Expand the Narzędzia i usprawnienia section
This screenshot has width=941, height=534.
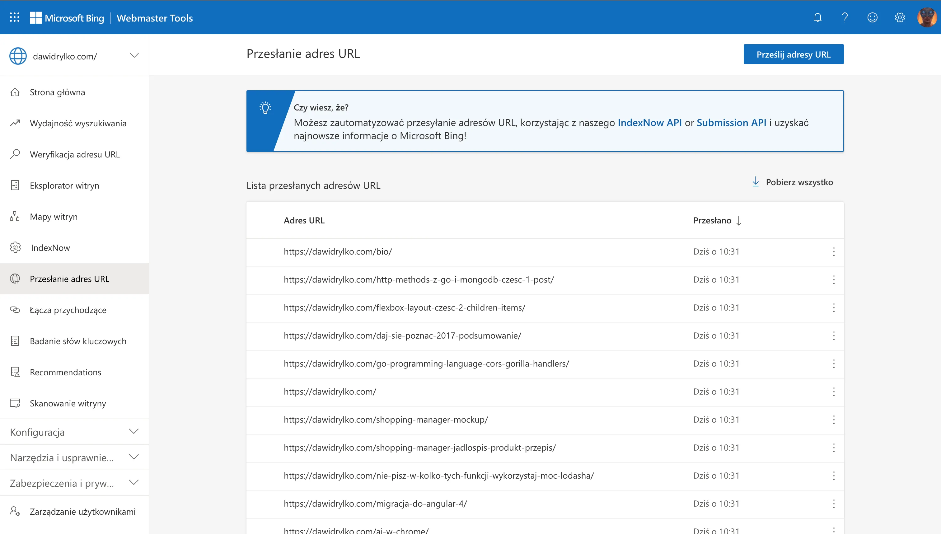tap(134, 457)
